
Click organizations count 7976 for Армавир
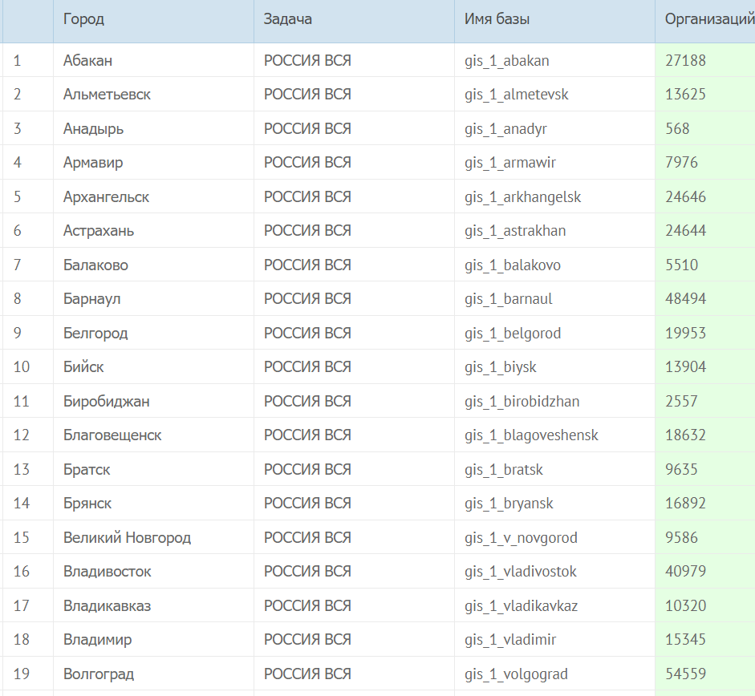pos(681,163)
